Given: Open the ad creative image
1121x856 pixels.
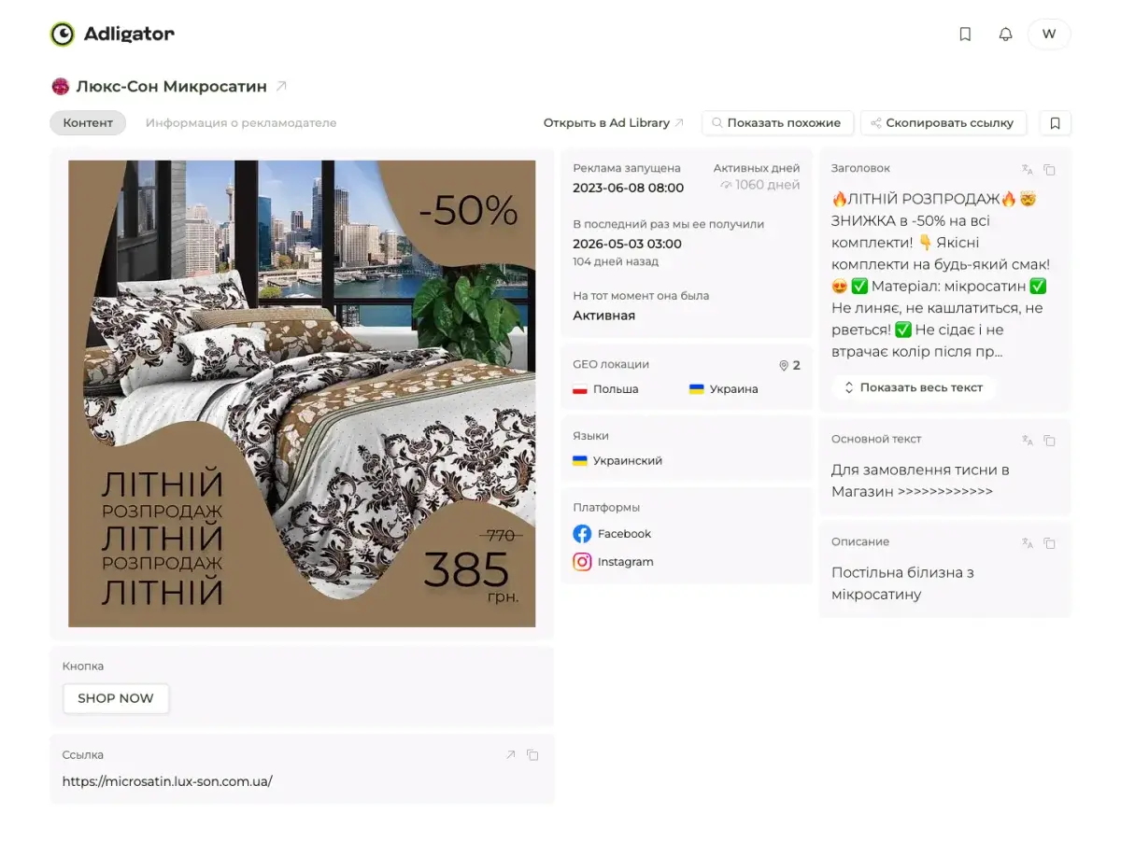Looking at the screenshot, I should pyautogui.click(x=302, y=393).
